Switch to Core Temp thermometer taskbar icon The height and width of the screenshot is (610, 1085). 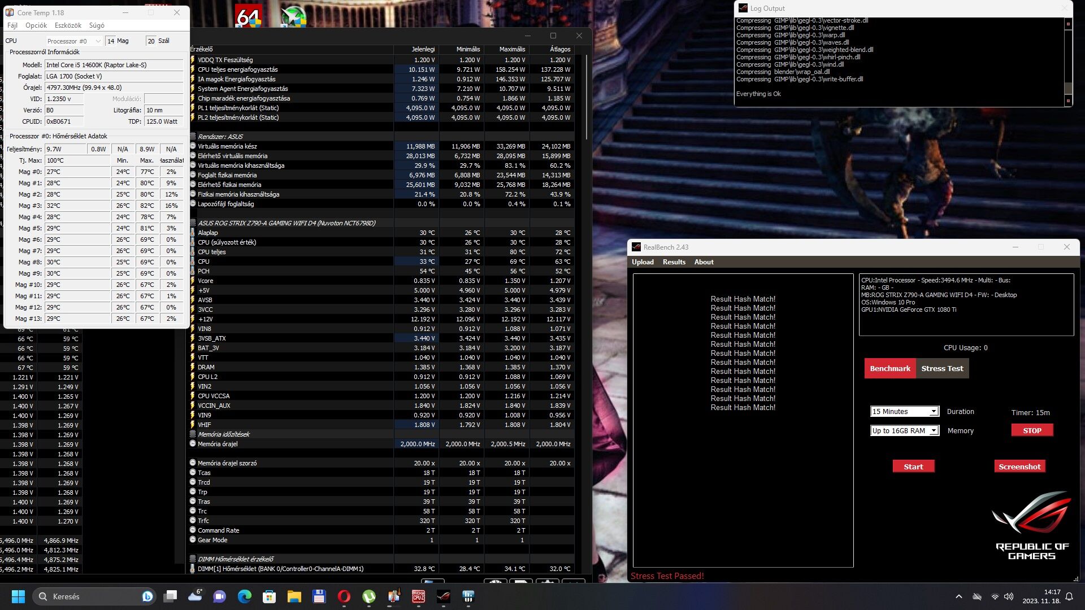(x=394, y=596)
